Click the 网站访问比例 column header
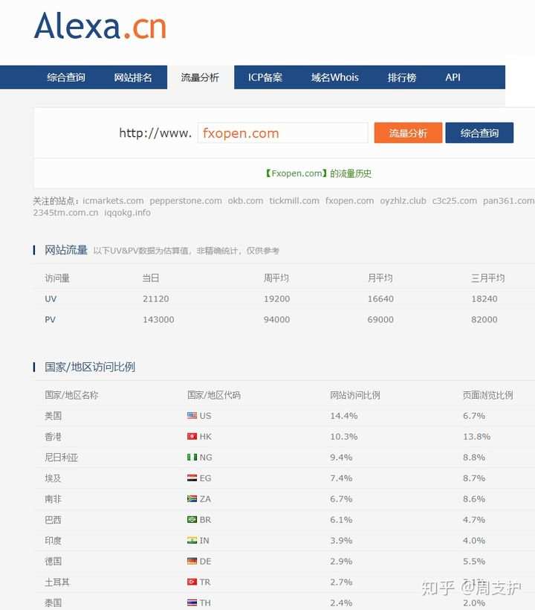Image resolution: width=535 pixels, height=610 pixels. pyautogui.click(x=355, y=395)
